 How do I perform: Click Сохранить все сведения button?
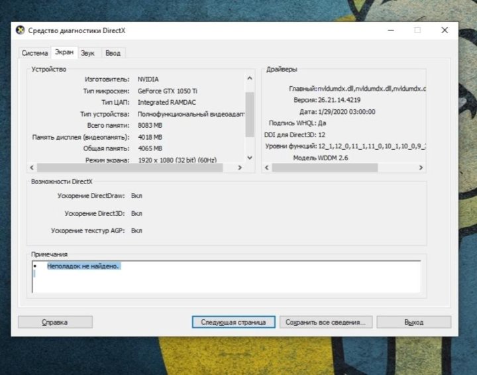click(326, 322)
